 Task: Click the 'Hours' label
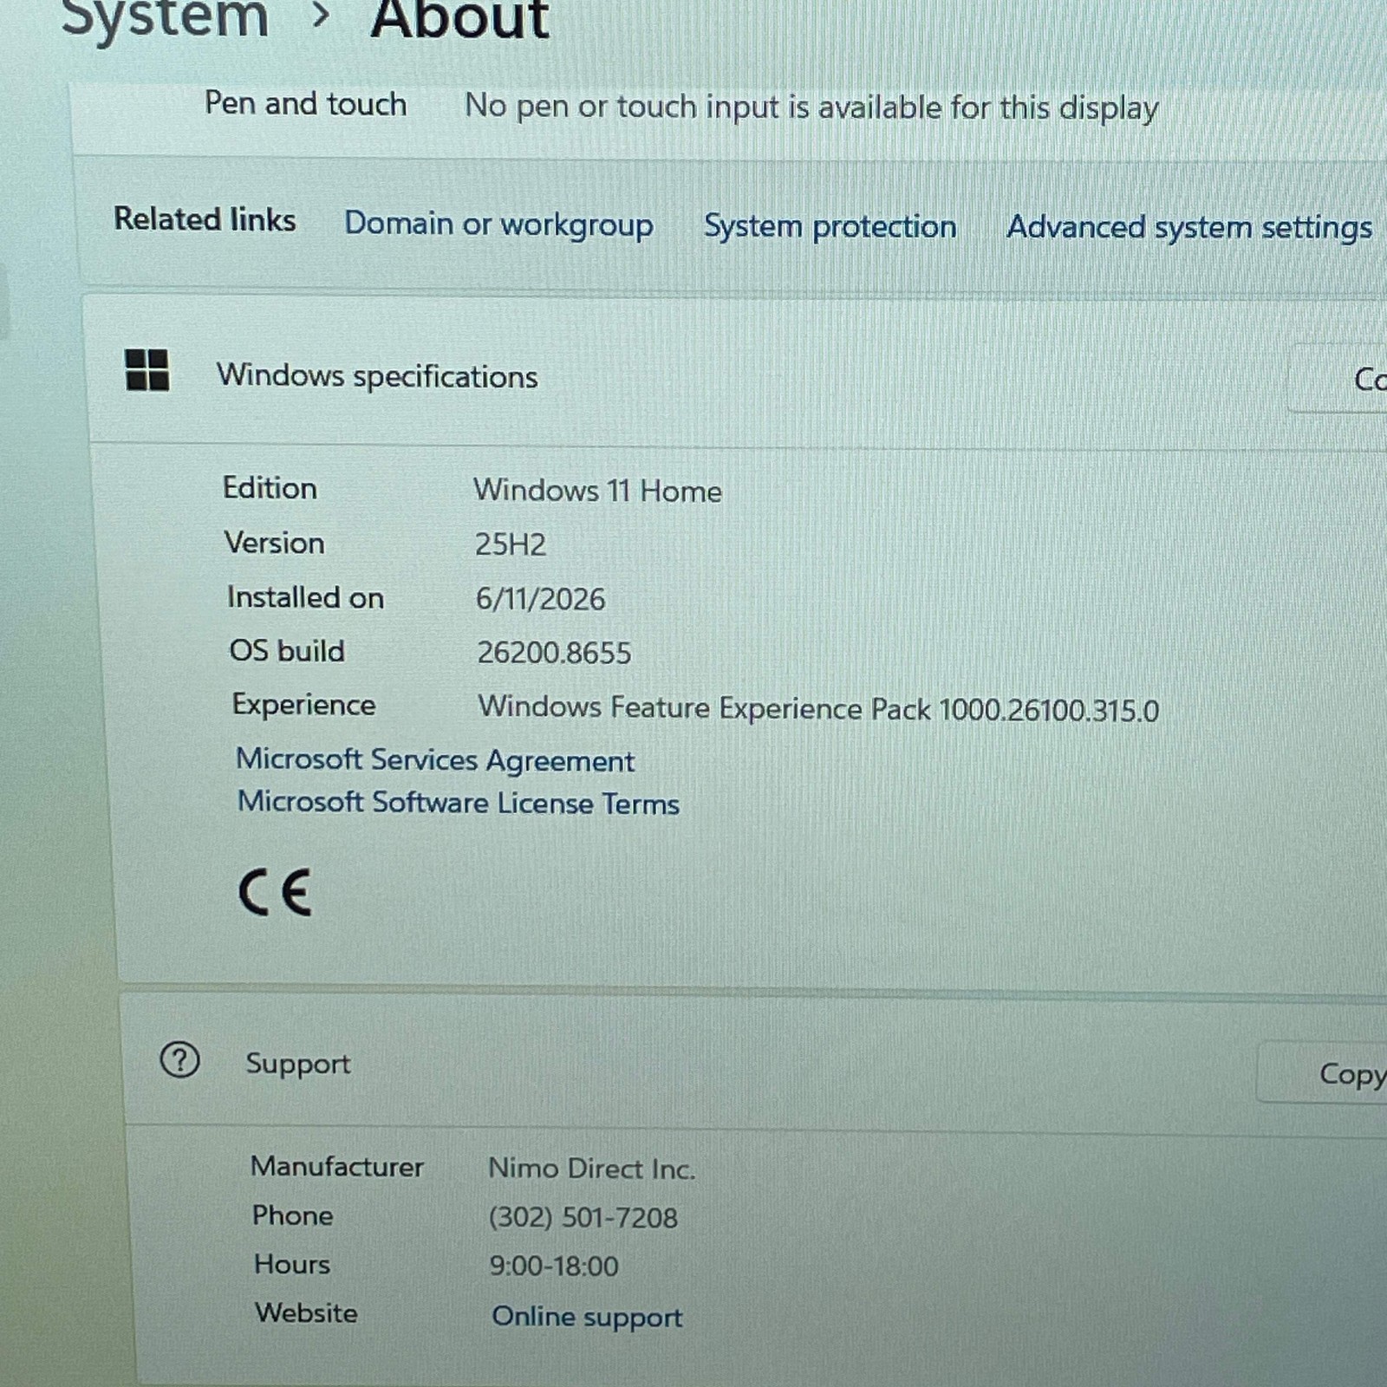click(x=292, y=1264)
